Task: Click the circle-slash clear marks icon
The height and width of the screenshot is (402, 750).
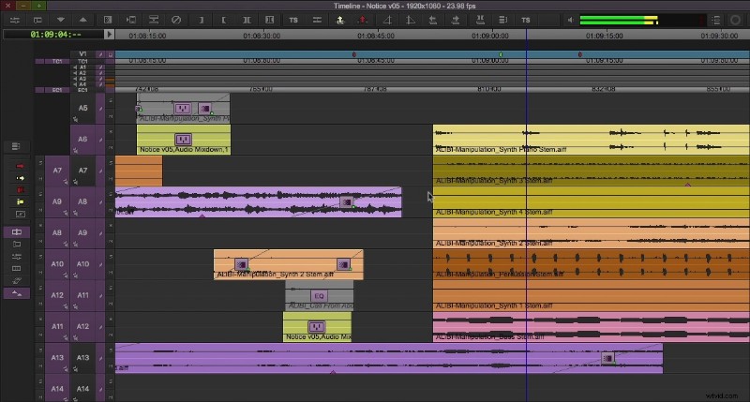Action: click(x=176, y=20)
